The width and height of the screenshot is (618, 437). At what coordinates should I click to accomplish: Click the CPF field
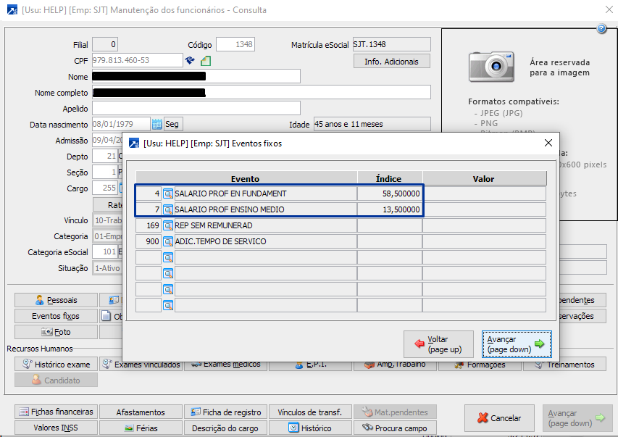(138, 60)
